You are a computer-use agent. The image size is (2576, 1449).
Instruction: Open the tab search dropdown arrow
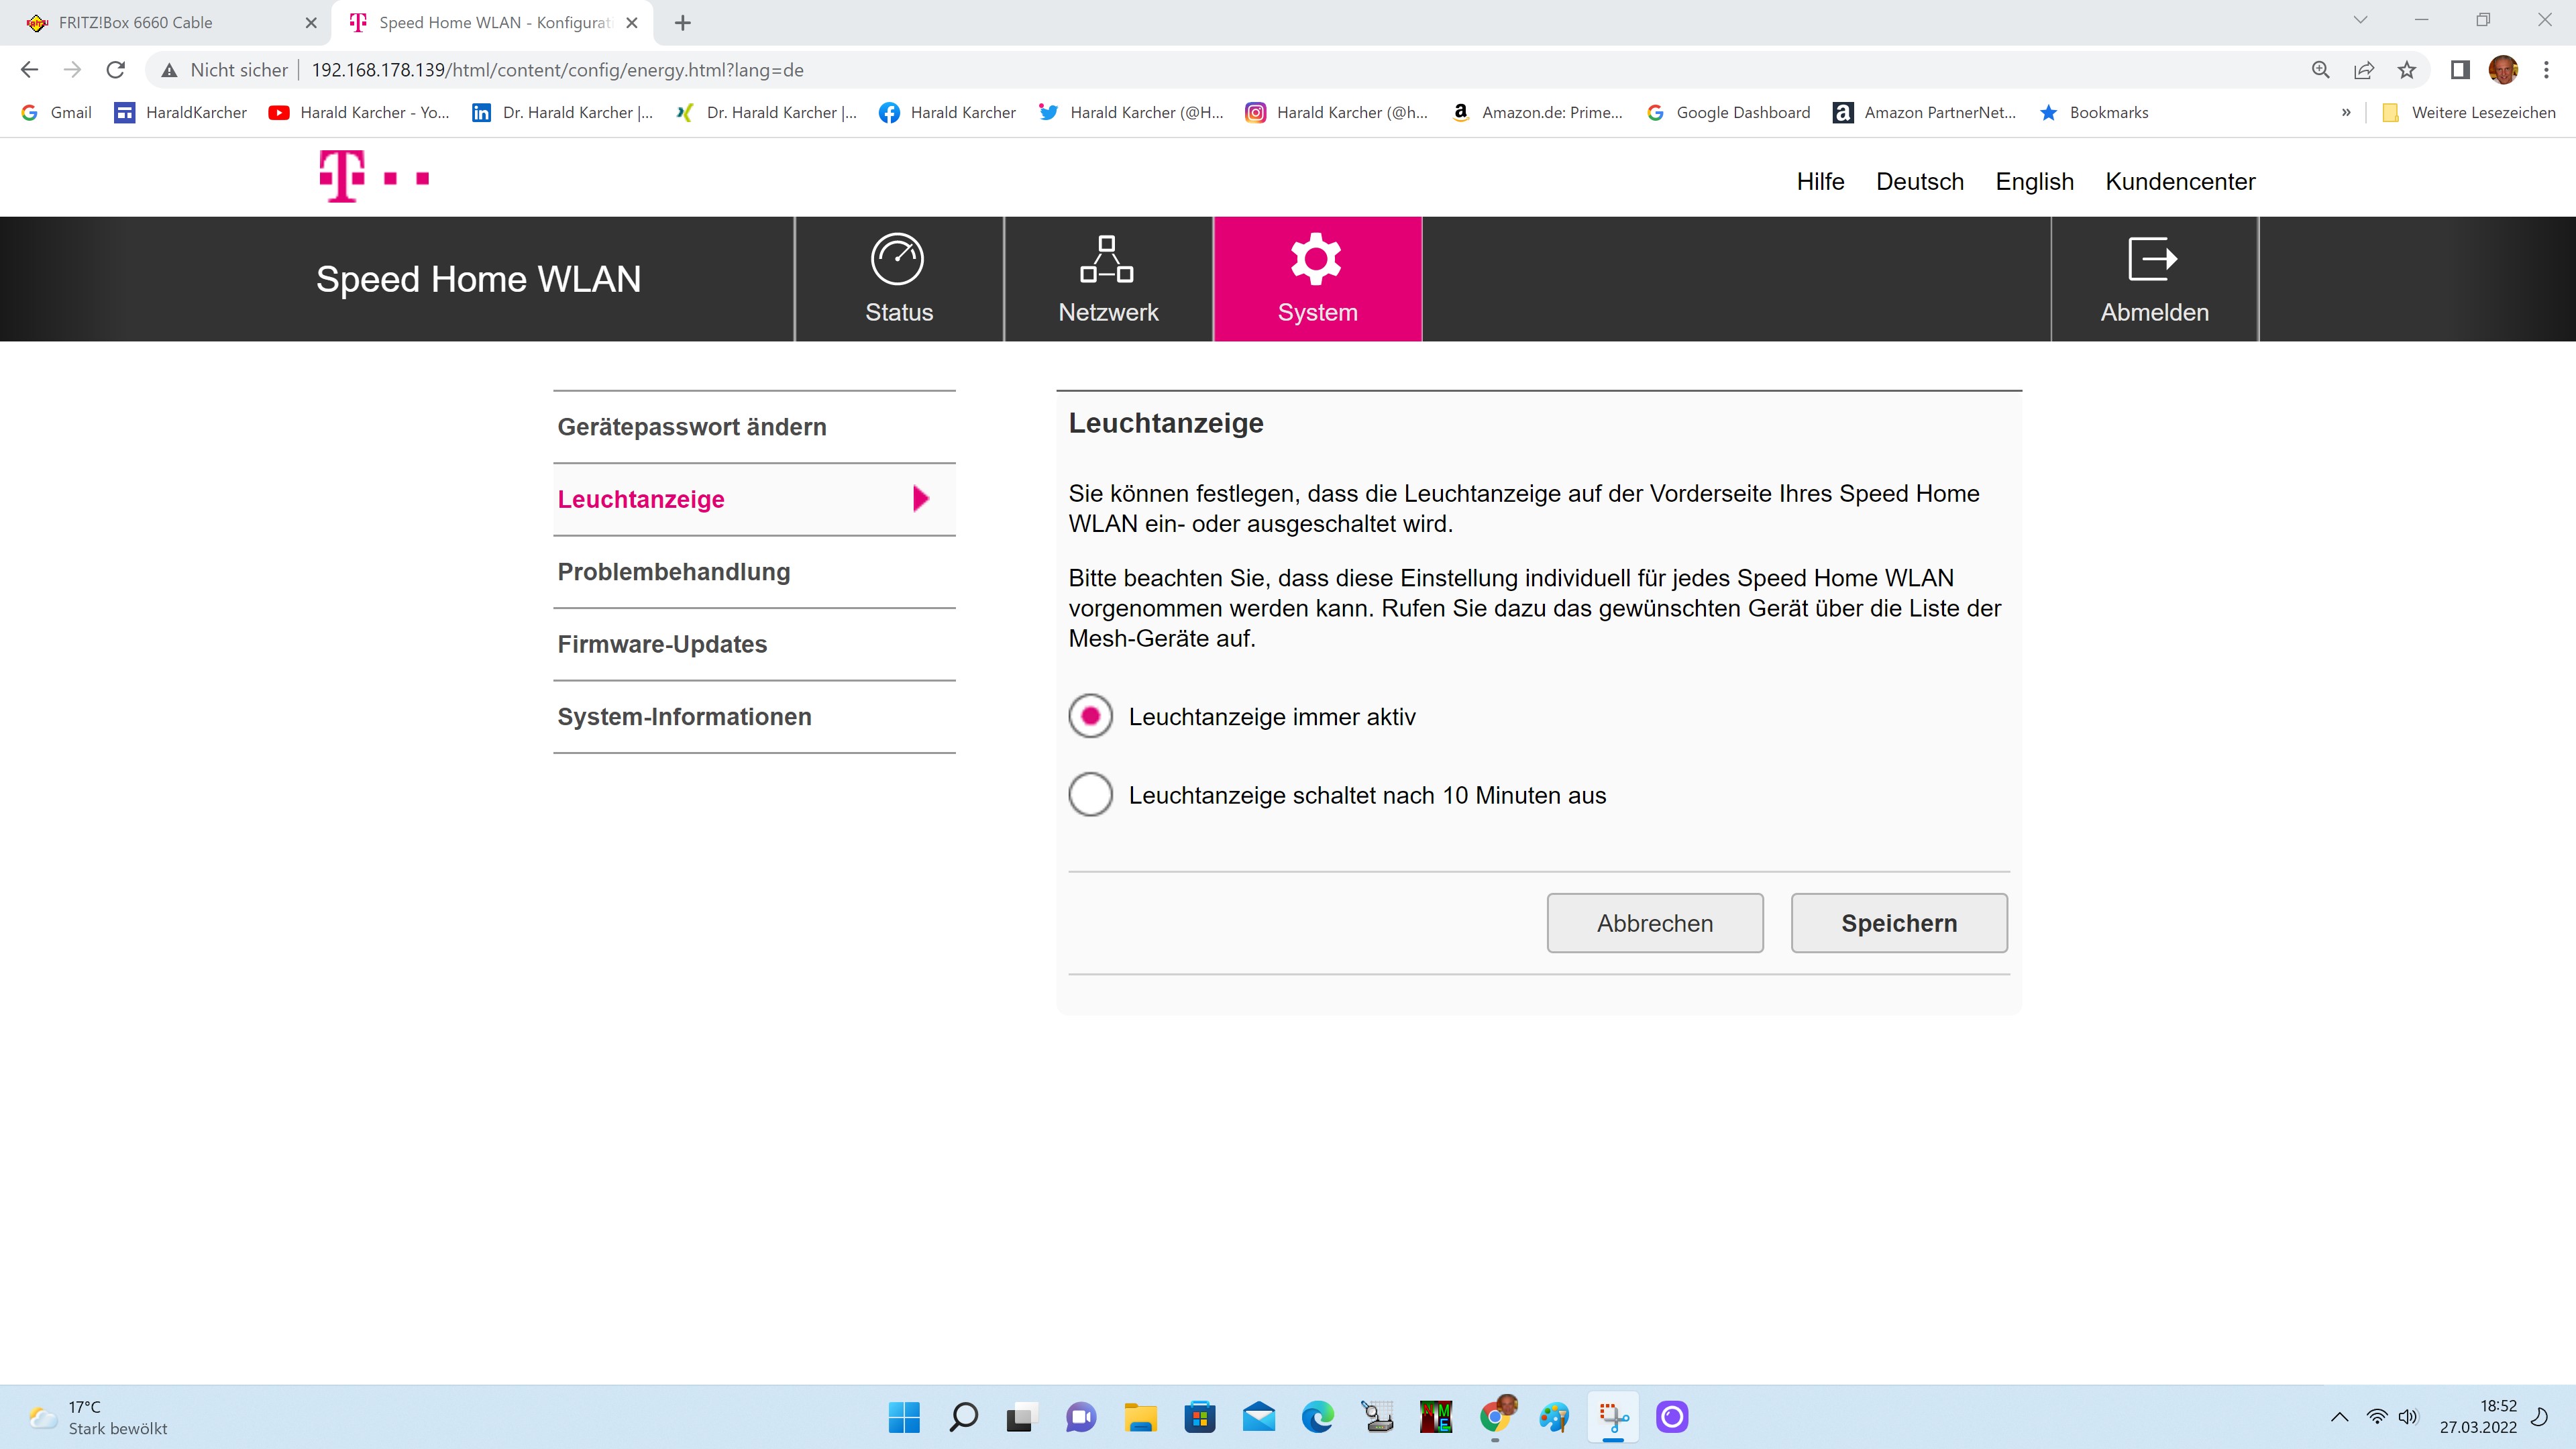[x=2360, y=21]
